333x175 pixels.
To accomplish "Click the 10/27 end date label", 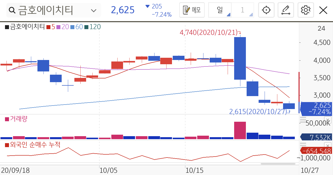I will pyautogui.click(x=310, y=171).
